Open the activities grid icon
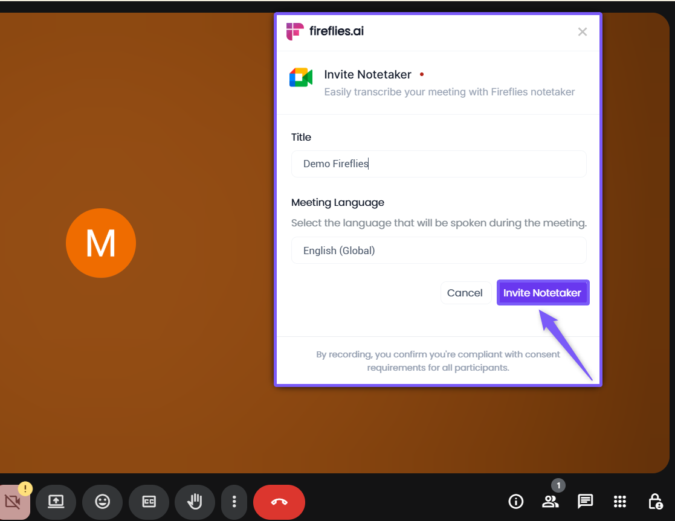The image size is (675, 521). coord(620,501)
